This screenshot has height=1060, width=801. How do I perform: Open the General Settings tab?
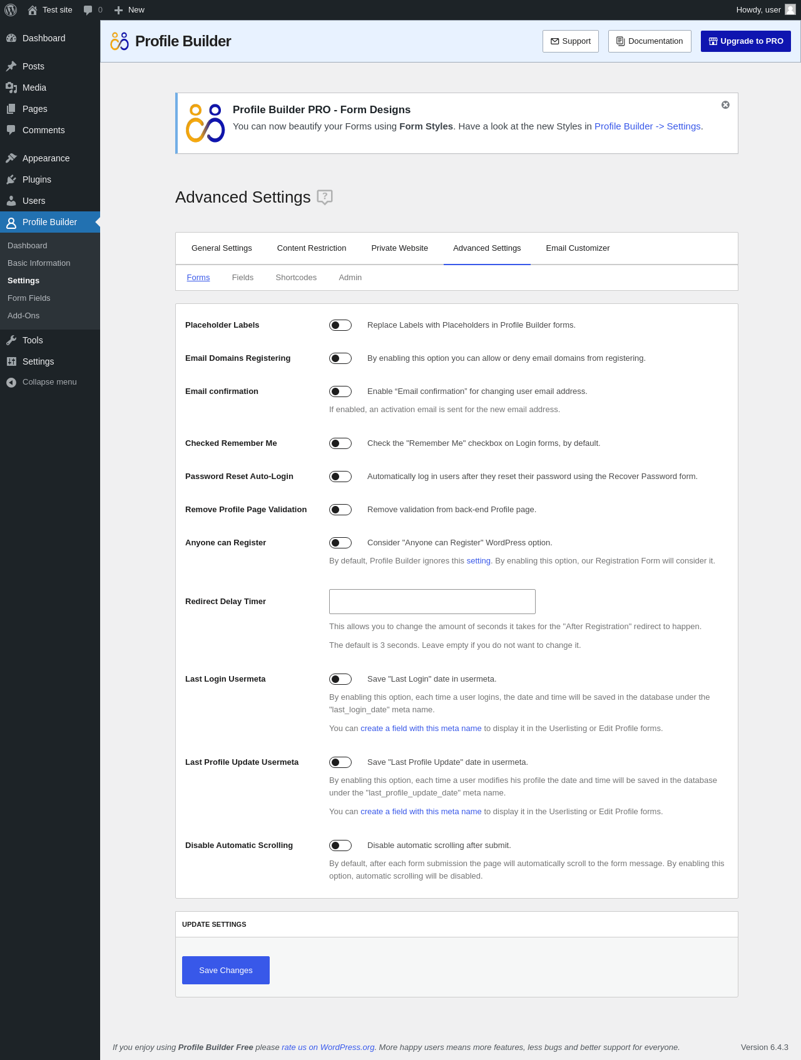222,248
